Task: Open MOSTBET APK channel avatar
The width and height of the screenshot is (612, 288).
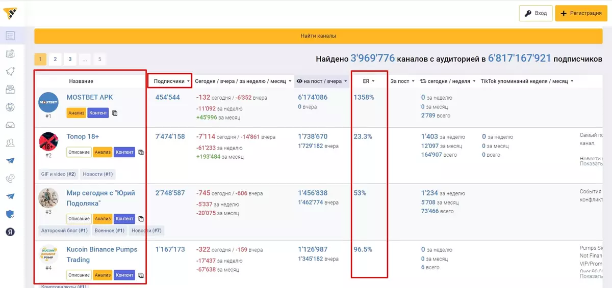Action: pos(48,102)
